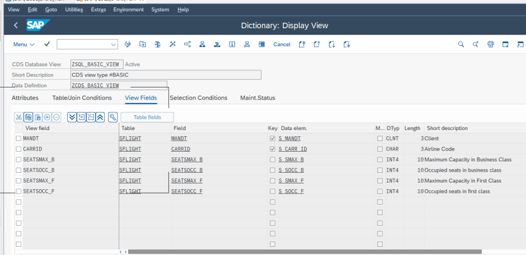Viewport: 526px width, 255px height.
Task: Open the ZCDS_BASIC_VIEW data definition link
Action: coord(95,85)
